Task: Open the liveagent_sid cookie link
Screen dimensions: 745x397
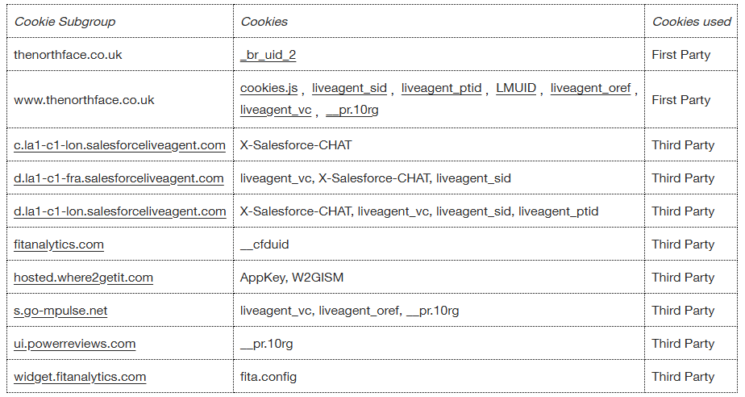Action: (x=349, y=88)
